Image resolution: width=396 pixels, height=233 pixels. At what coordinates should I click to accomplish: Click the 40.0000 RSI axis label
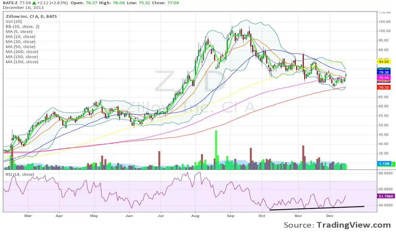(x=386, y=205)
